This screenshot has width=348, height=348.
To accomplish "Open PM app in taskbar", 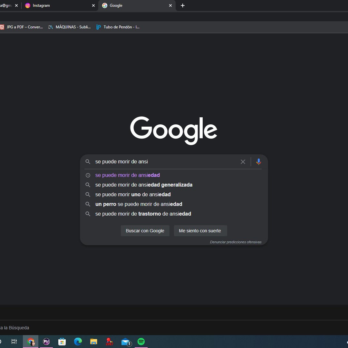I will 46,342.
